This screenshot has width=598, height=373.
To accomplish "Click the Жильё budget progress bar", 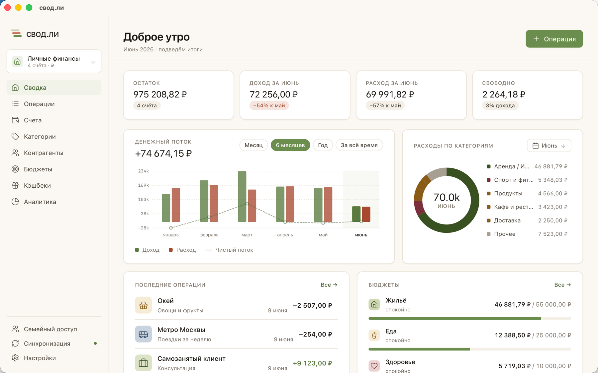I will tap(470, 318).
